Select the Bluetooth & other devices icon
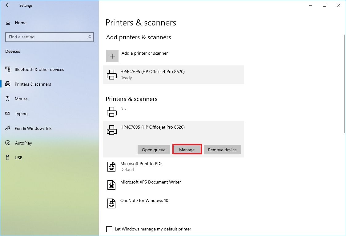 point(7,69)
